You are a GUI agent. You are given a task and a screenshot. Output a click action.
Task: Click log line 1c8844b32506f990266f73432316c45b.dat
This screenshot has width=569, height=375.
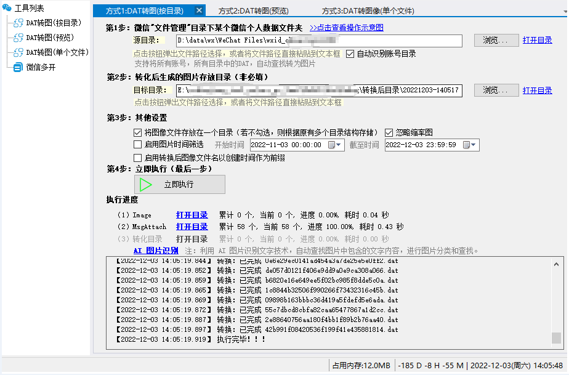pyautogui.click(x=257, y=290)
